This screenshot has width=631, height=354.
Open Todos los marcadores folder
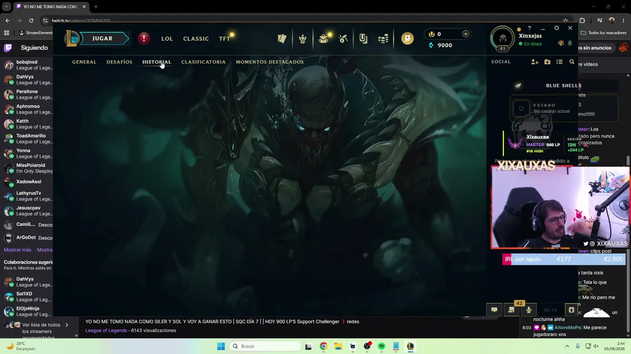pyautogui.click(x=603, y=33)
